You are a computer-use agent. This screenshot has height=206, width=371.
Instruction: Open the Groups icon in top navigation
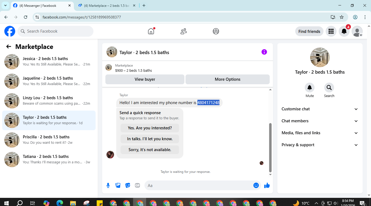pos(216,31)
